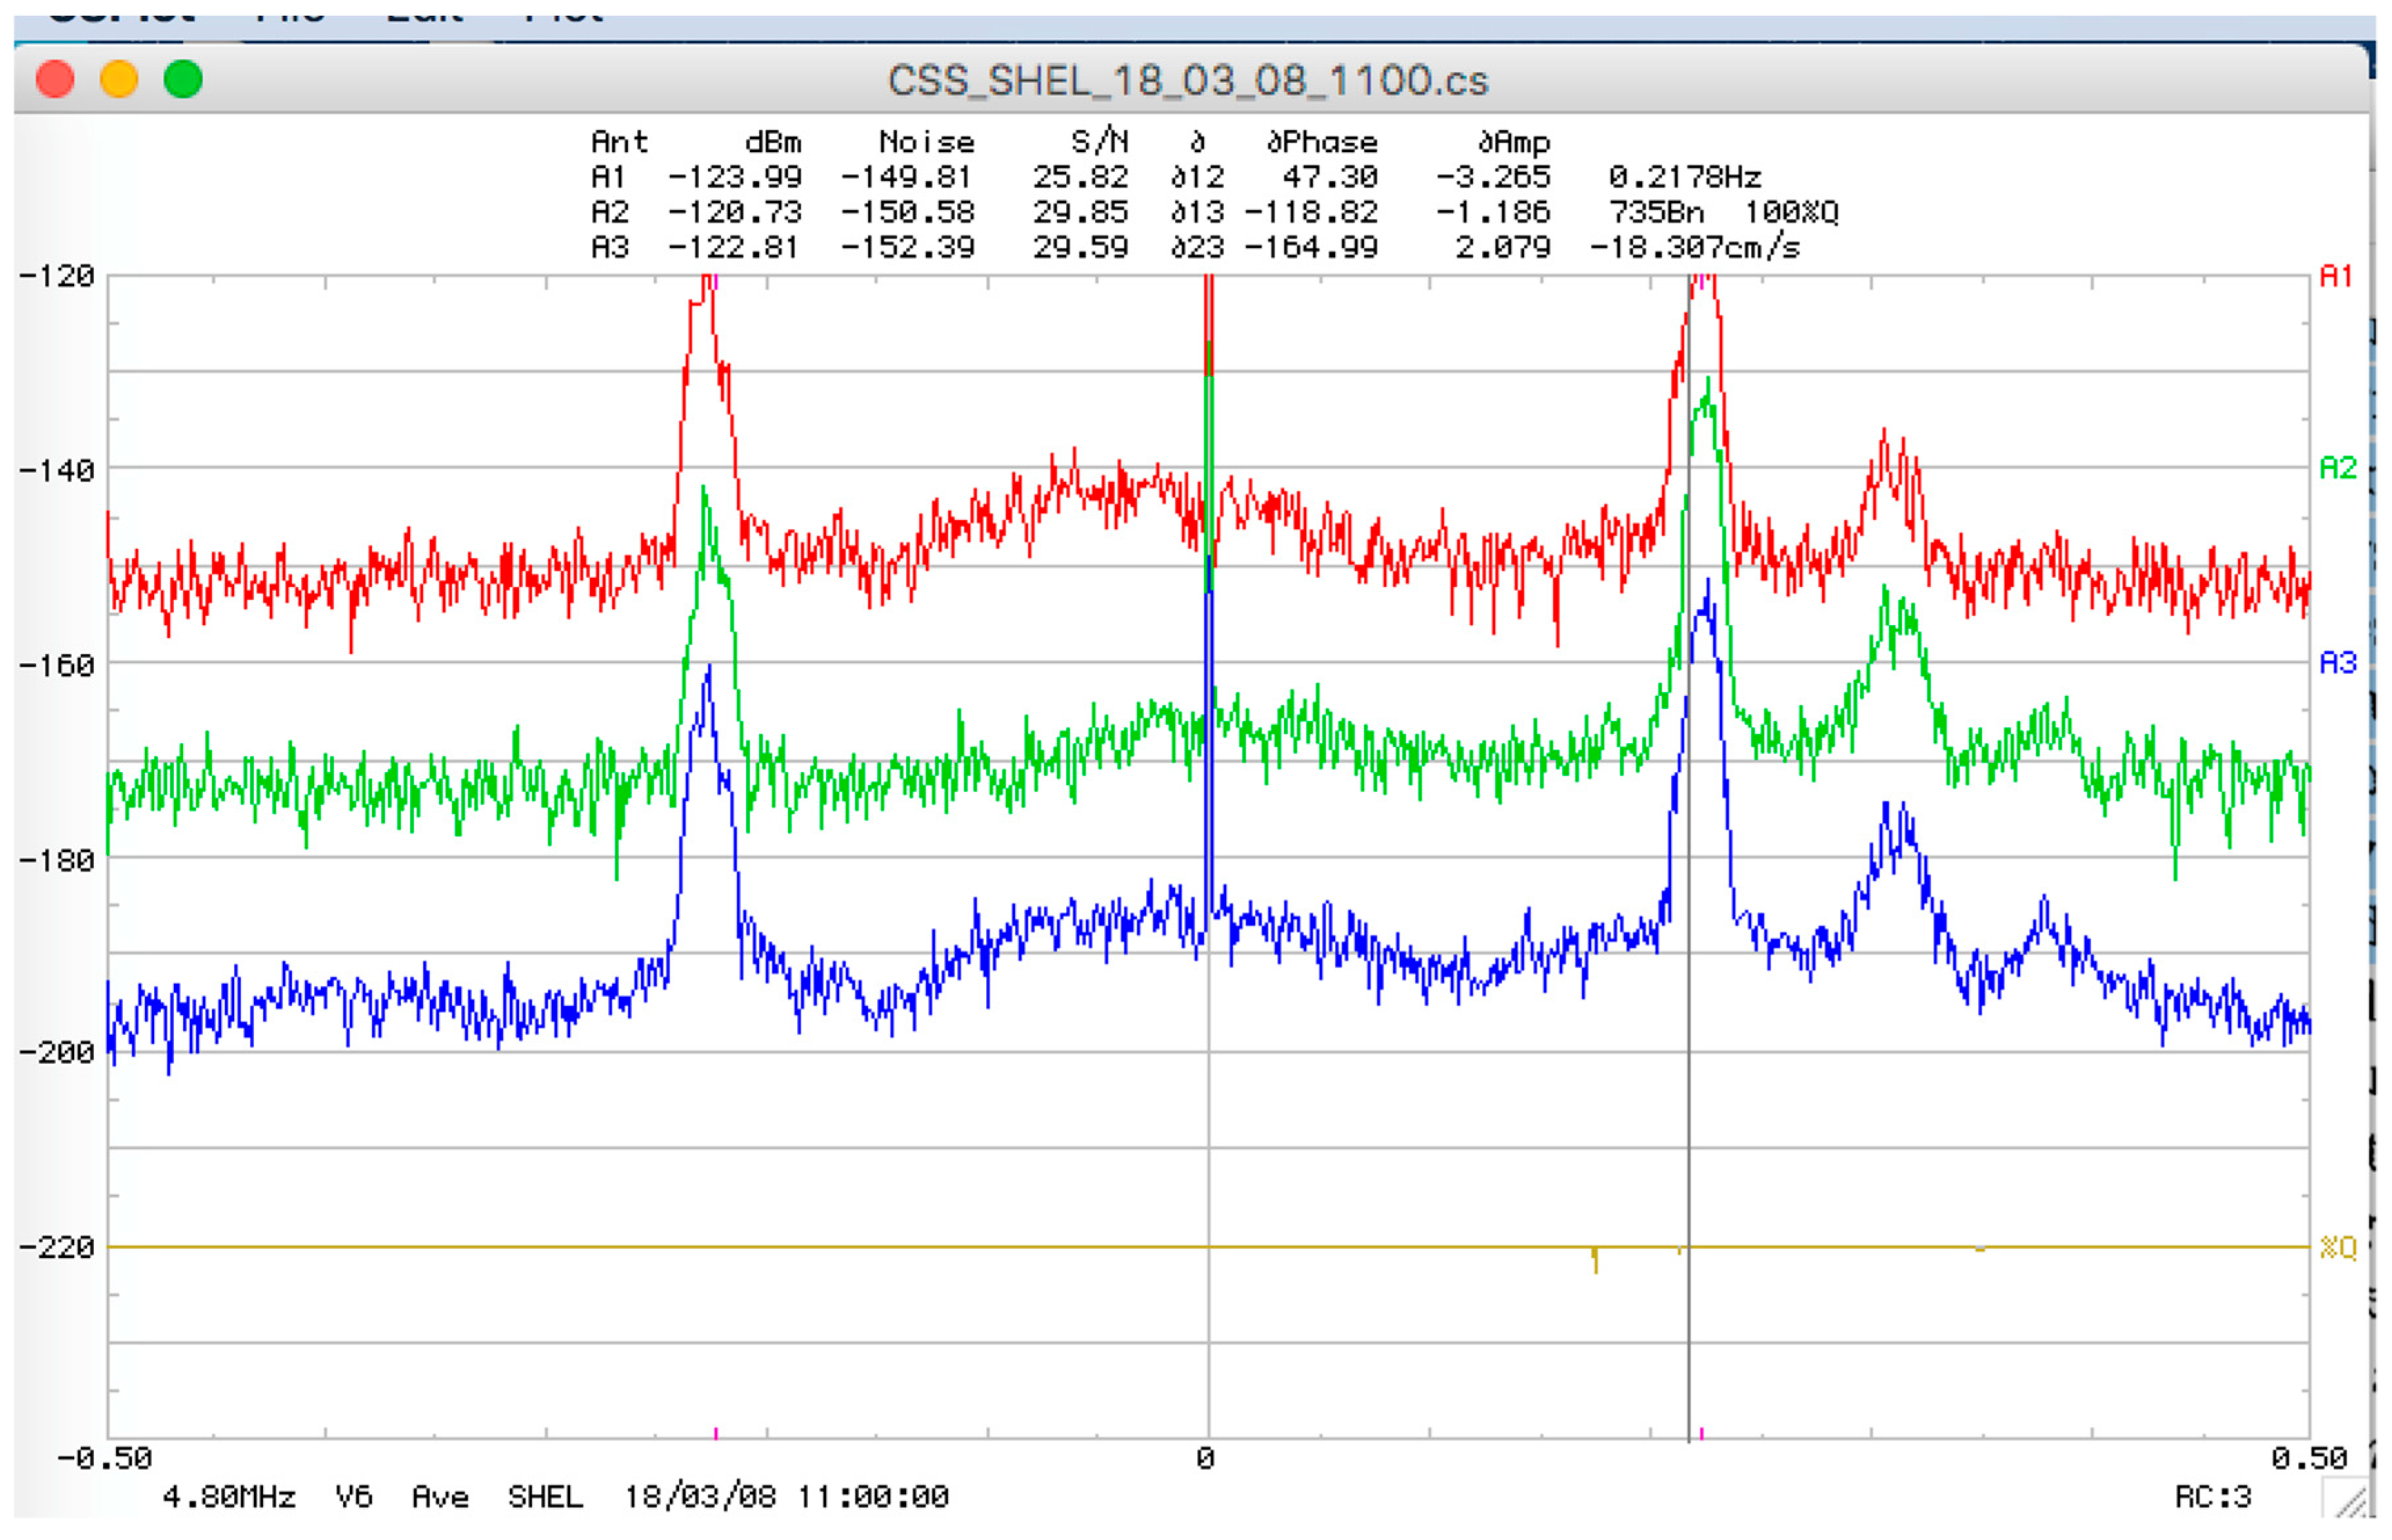The height and width of the screenshot is (1540, 2392).
Task: Click the CSS_SHEL_18_03_08_1100.cs window title
Action: click(1188, 81)
